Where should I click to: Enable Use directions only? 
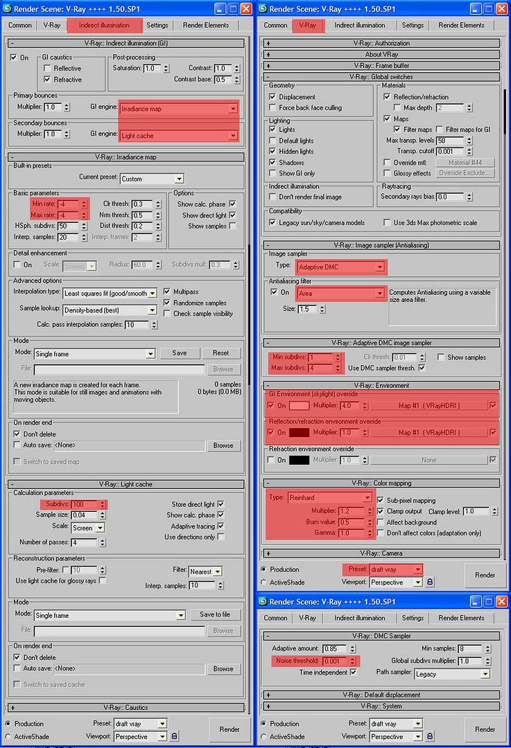pyautogui.click(x=220, y=537)
